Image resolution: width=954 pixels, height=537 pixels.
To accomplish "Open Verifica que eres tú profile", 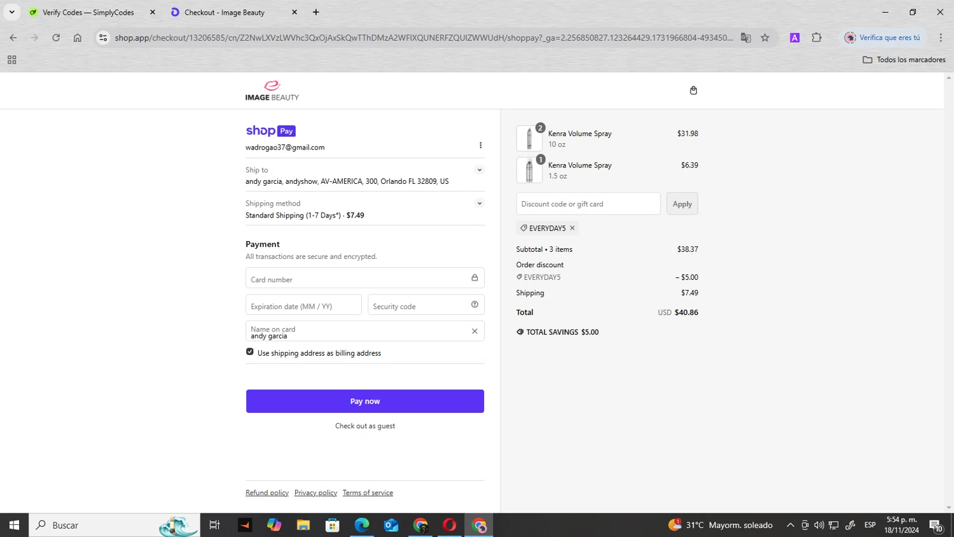I will click(882, 38).
